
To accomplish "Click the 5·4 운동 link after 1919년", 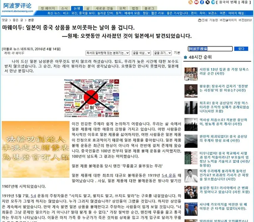I will point(169,176).
